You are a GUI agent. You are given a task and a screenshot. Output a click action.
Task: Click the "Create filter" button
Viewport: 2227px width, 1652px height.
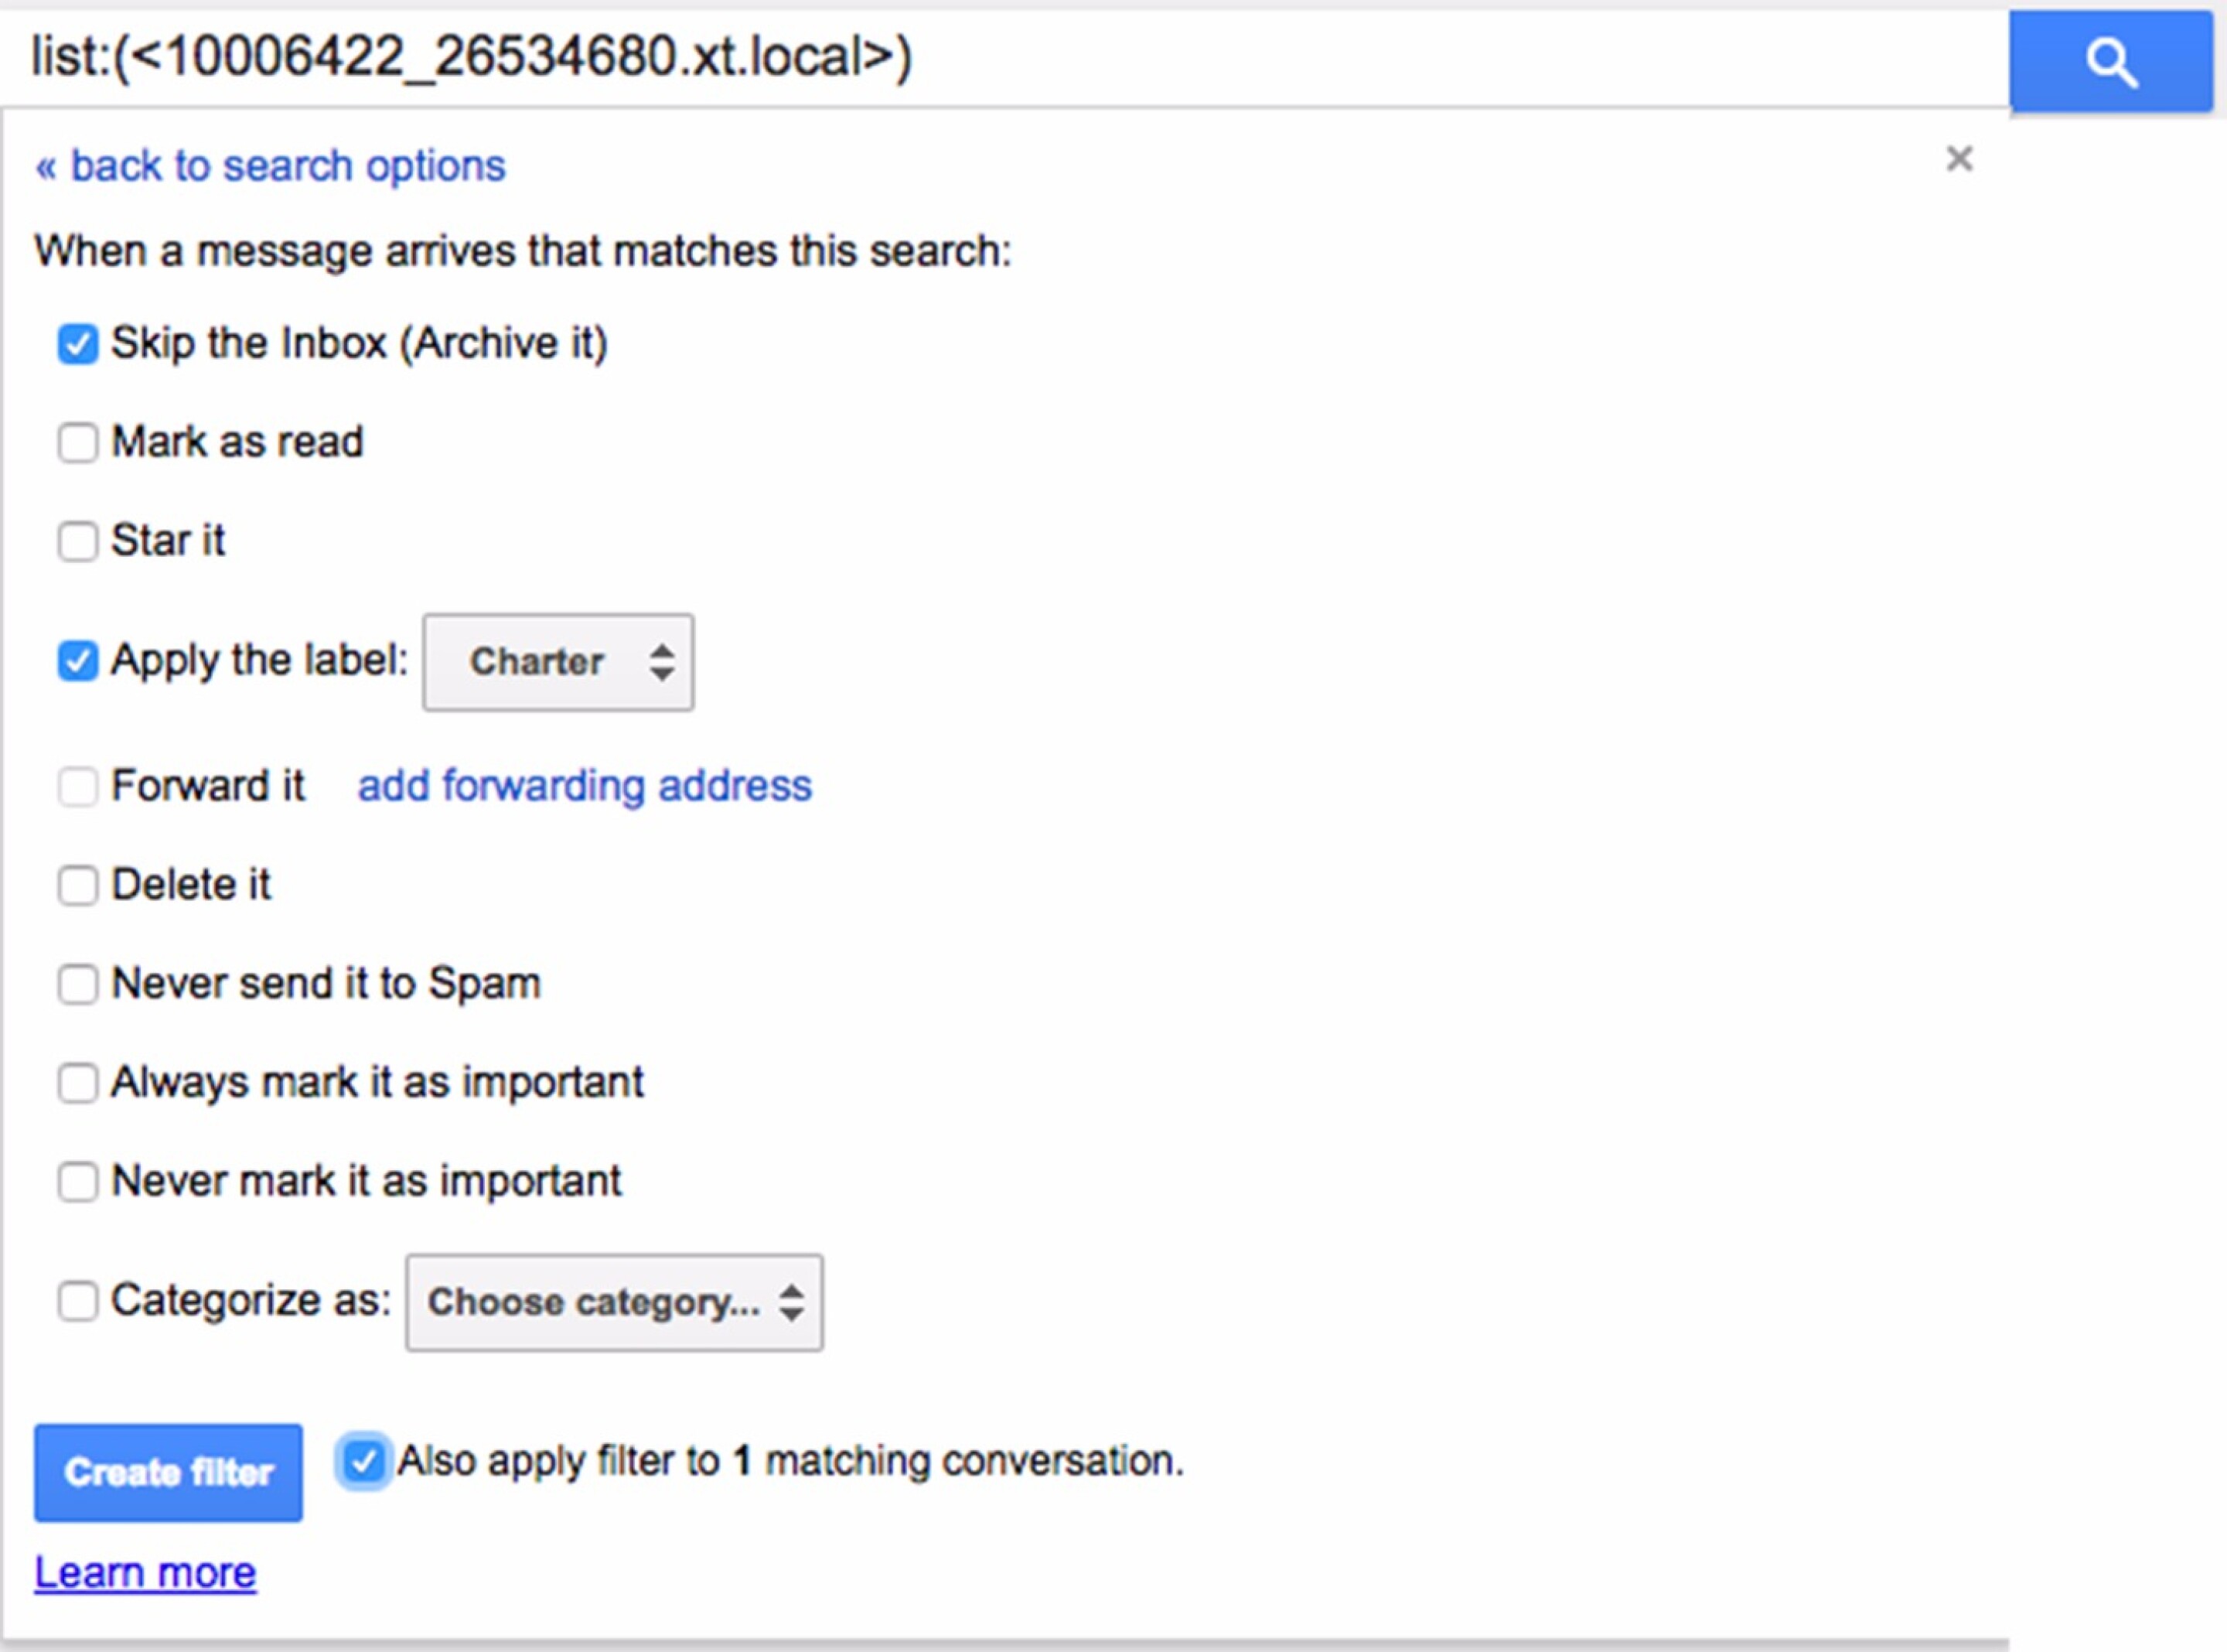coord(167,1471)
